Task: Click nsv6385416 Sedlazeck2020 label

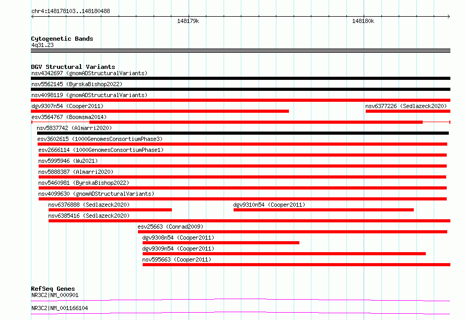Action: pyautogui.click(x=89, y=216)
